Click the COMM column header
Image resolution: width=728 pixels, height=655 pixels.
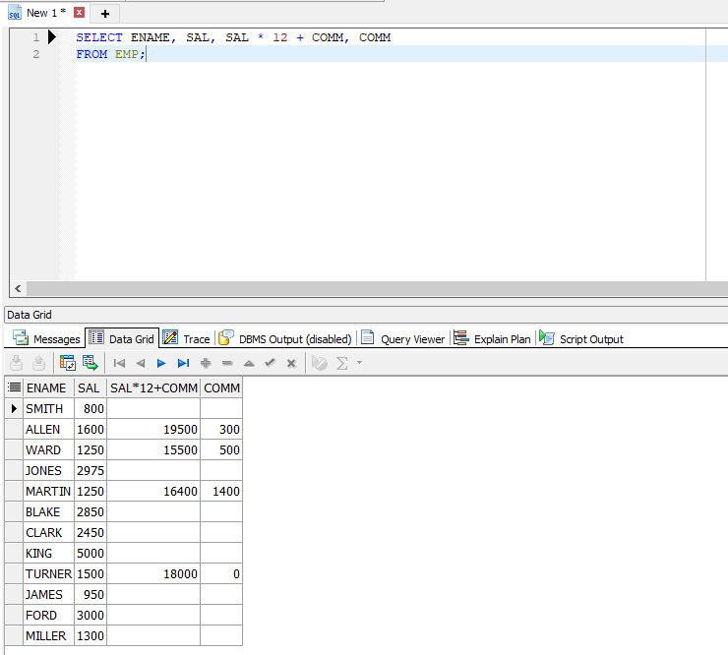tap(221, 387)
